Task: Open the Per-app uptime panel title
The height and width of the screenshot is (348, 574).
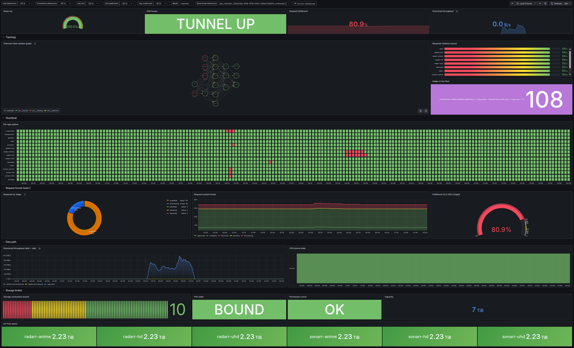Action: coord(11,125)
